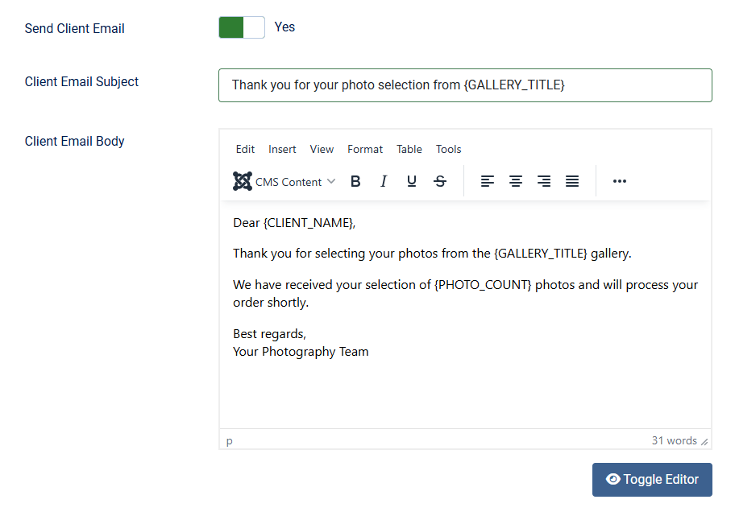Image resolution: width=735 pixels, height=516 pixels.
Task: Open the Table menu
Action: (x=409, y=149)
